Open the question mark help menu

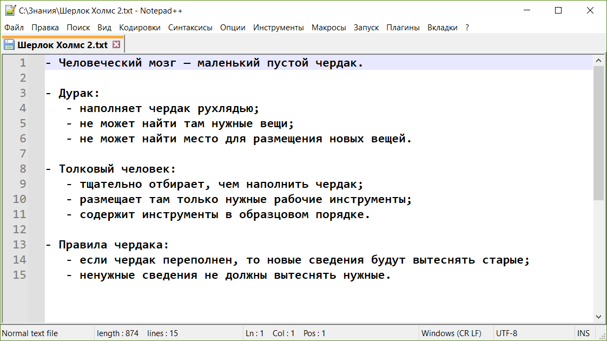(467, 28)
